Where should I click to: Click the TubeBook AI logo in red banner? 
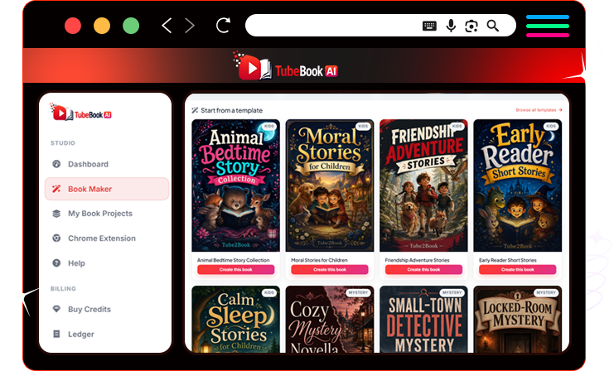pos(286,66)
